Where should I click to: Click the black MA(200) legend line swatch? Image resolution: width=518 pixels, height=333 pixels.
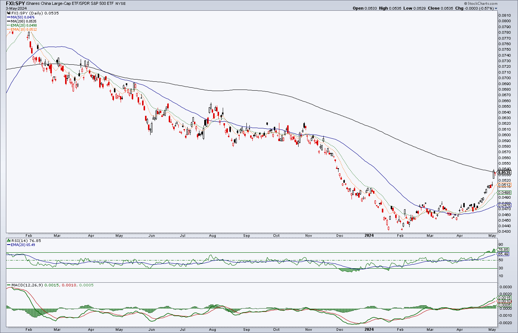click(x=9, y=21)
